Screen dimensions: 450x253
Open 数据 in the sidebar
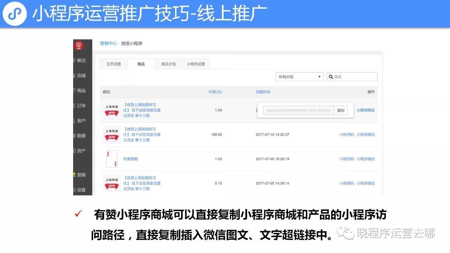[x=81, y=136]
